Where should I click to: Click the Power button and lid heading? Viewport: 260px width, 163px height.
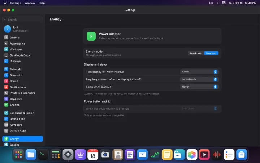[97, 101]
